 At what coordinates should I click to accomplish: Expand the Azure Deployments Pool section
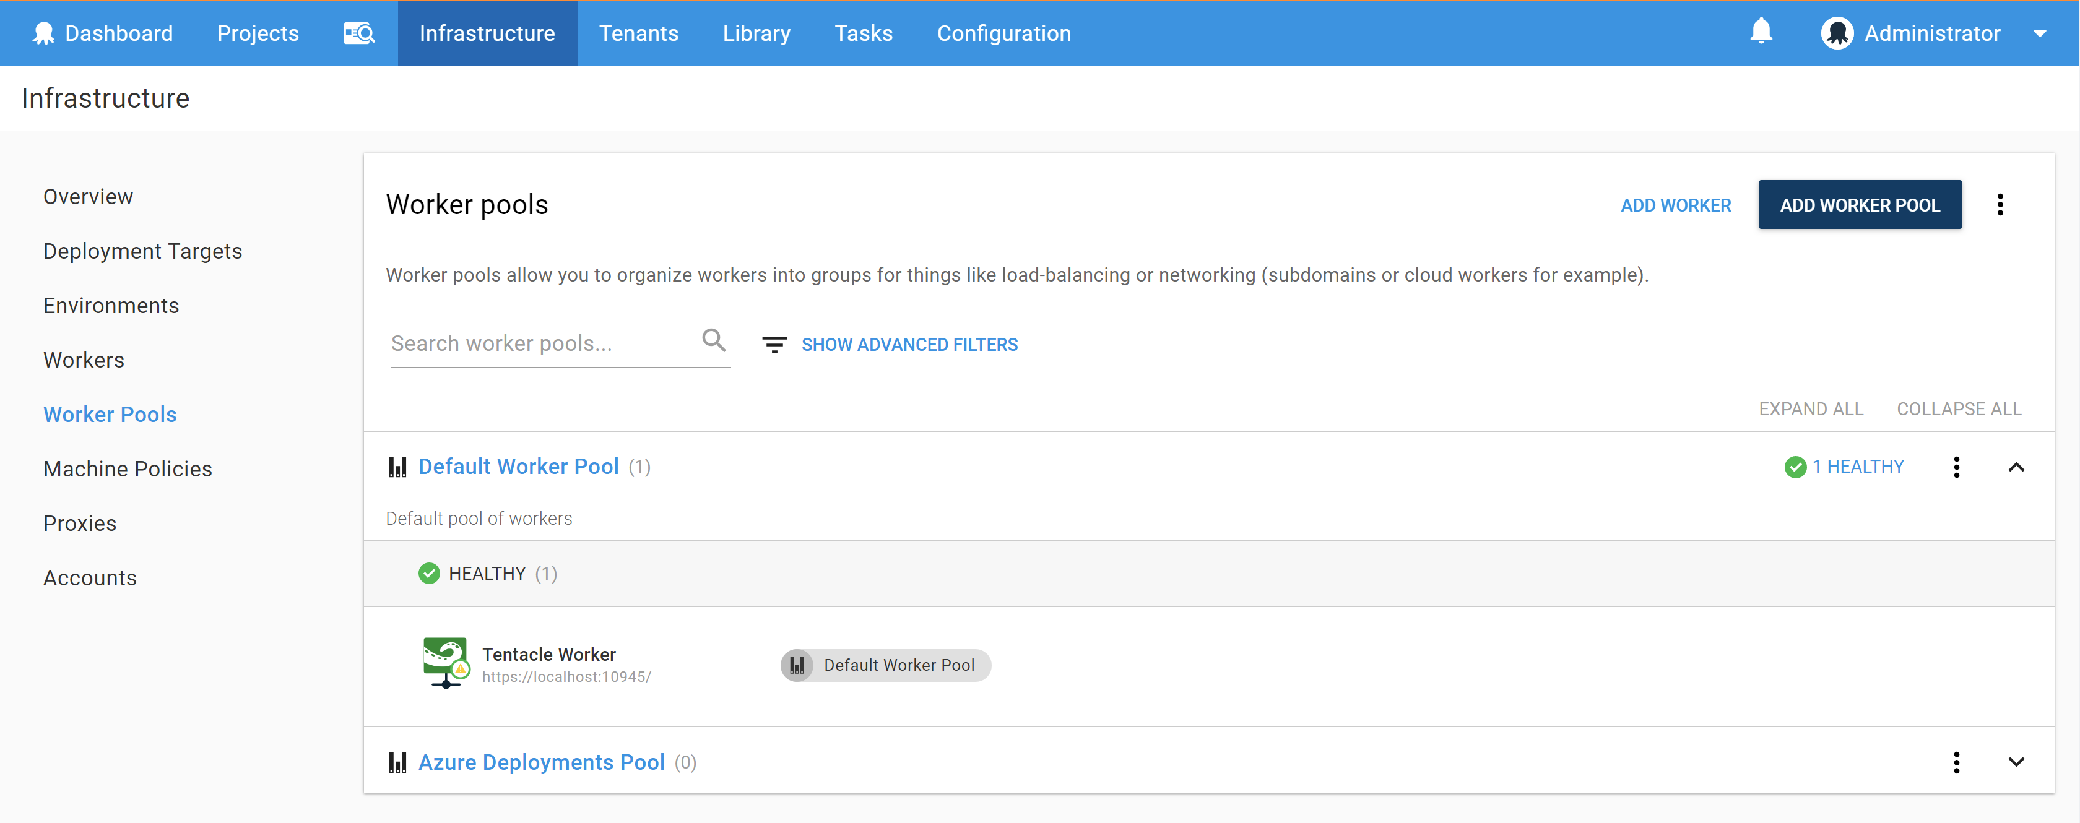(x=2016, y=762)
